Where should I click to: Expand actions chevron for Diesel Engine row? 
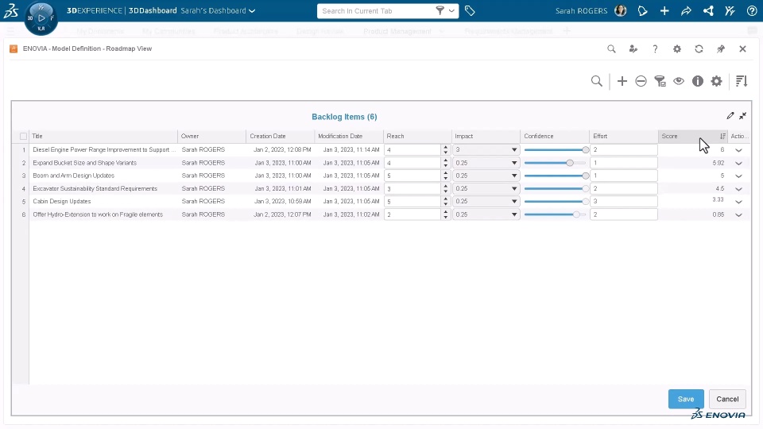coord(738,150)
